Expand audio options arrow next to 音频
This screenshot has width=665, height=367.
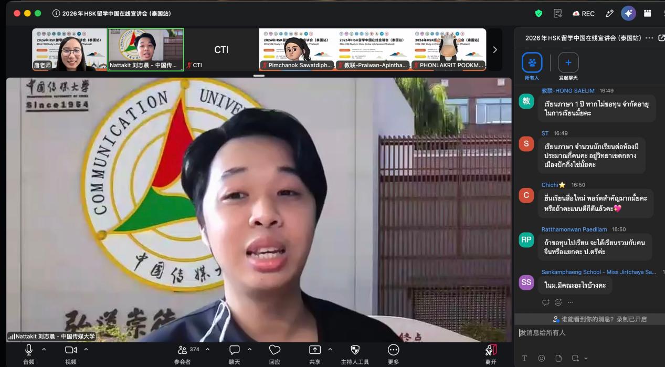point(44,349)
